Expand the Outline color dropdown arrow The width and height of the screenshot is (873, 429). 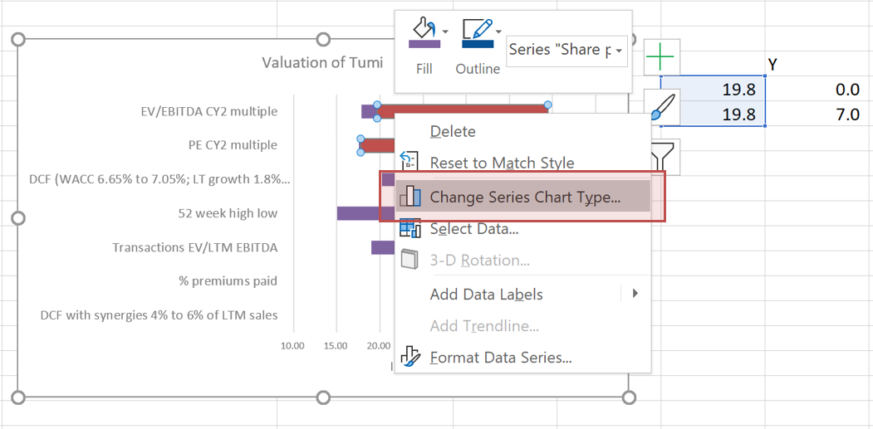(499, 32)
